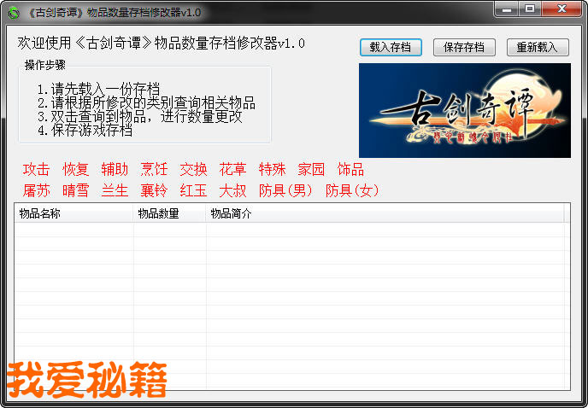The image size is (588, 408).
Task: Select the 特殊 category
Action: pyautogui.click(x=272, y=169)
